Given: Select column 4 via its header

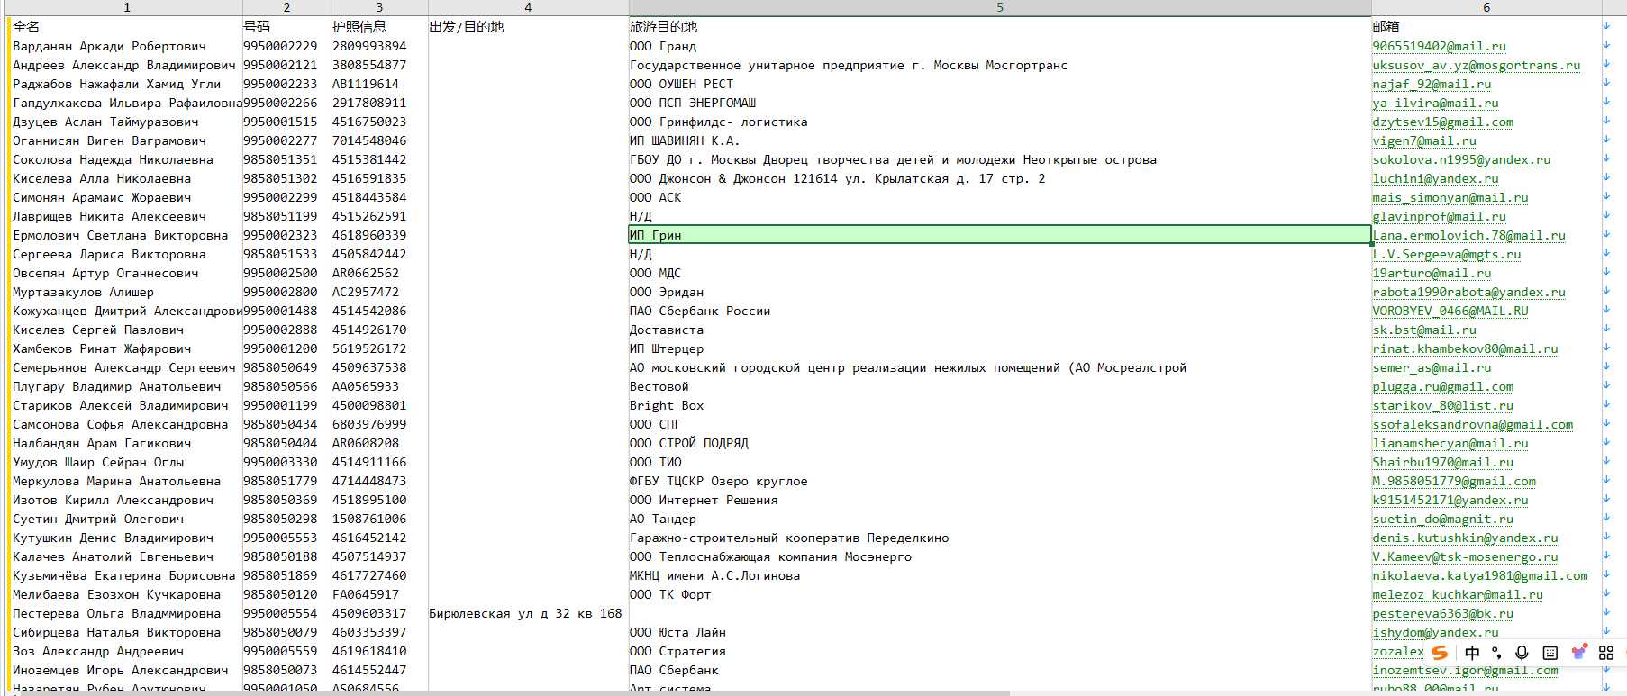Looking at the screenshot, I should [x=528, y=7].
